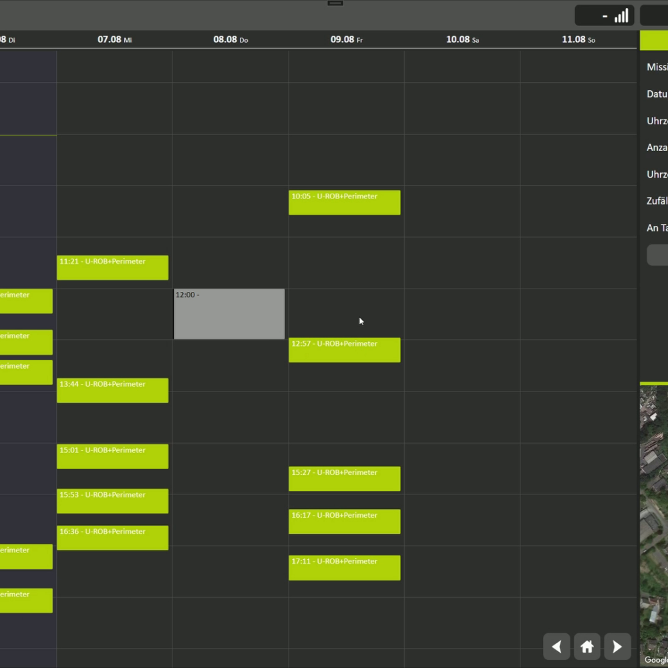Click the gray 12:00 placeholder entry
This screenshot has height=668, width=668.
tap(229, 314)
